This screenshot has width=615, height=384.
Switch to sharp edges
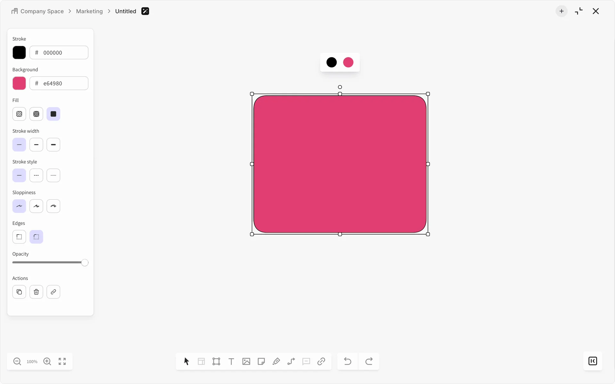pos(19,237)
